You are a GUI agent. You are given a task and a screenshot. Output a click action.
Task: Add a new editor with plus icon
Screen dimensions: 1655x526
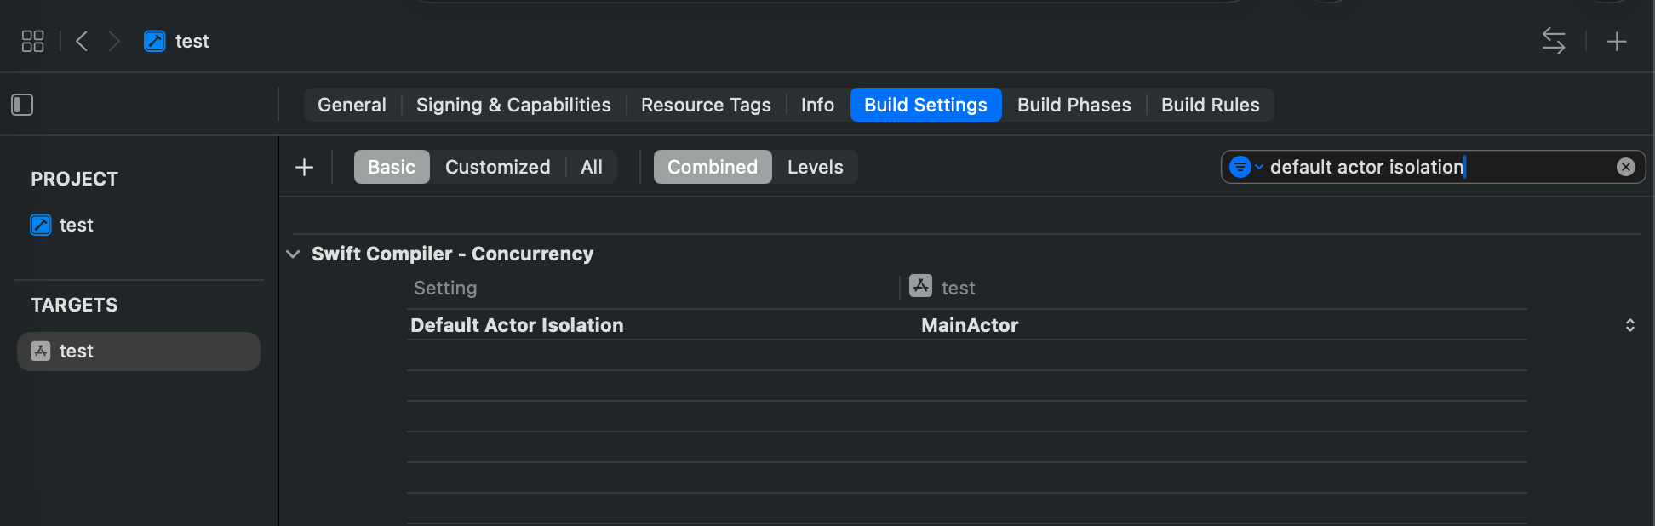pyautogui.click(x=1617, y=41)
